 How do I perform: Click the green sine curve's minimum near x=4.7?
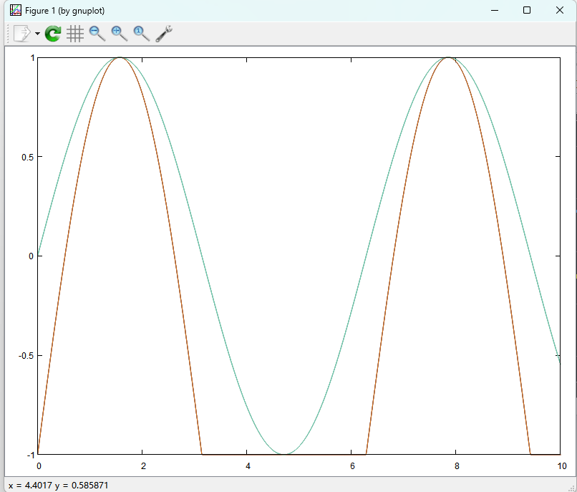pyautogui.click(x=285, y=453)
